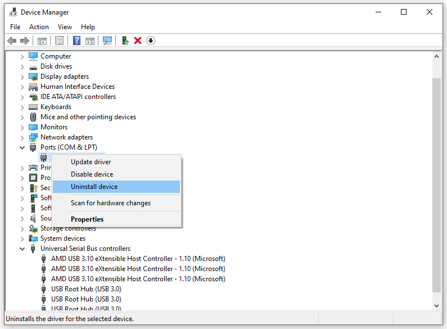The width and height of the screenshot is (447, 329).
Task: Select the first USB Root Hub (USB 3.0)
Action: pyautogui.click(x=86, y=289)
